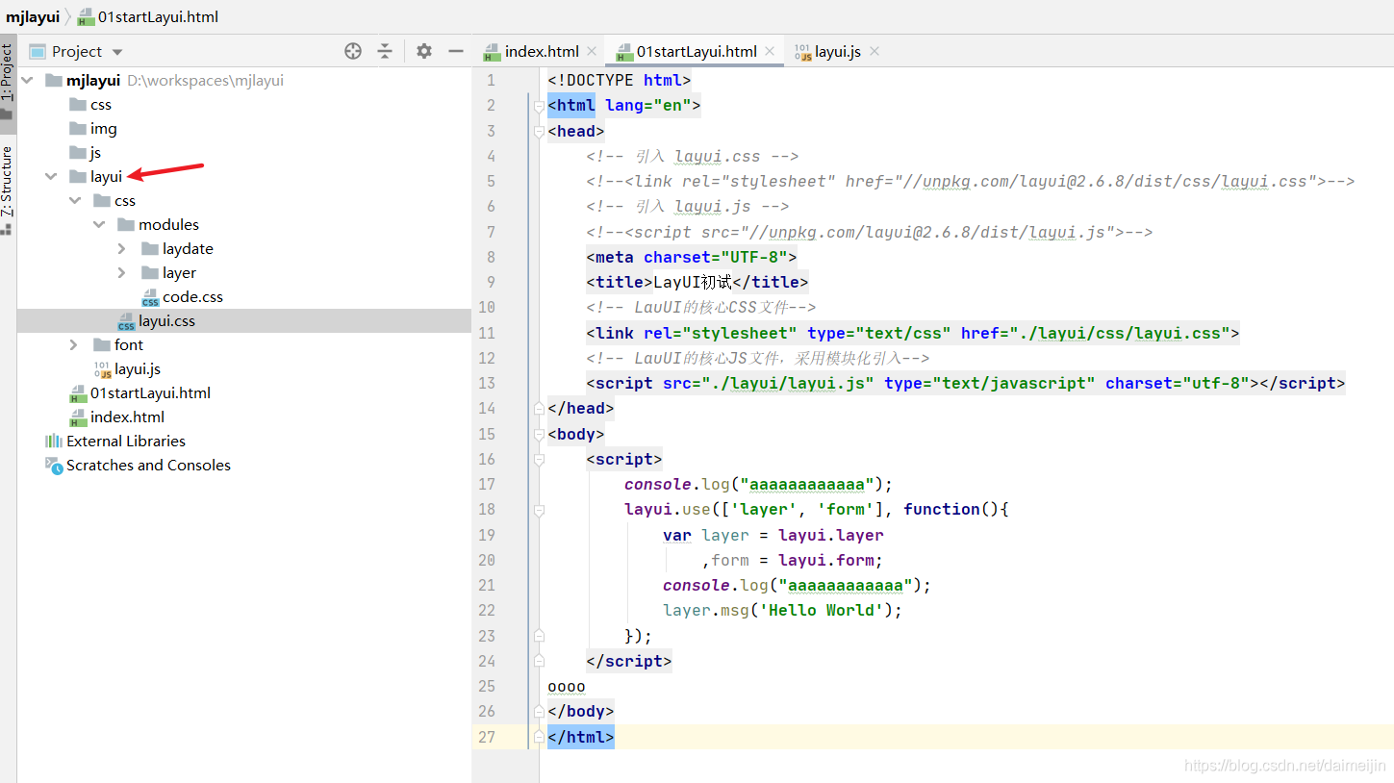Click the font folder icon
The image size is (1394, 783).
[102, 345]
